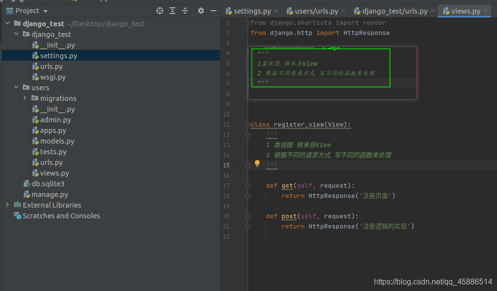Screen dimensions: 497x291
Task: Collapse the django_test root project folder
Action: tap(8, 23)
